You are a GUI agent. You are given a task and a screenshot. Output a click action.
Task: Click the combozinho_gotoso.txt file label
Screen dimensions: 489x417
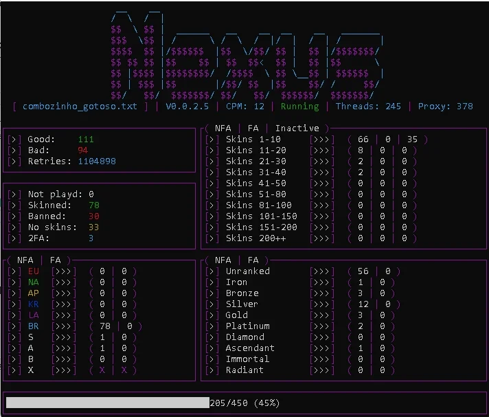pyautogui.click(x=80, y=106)
